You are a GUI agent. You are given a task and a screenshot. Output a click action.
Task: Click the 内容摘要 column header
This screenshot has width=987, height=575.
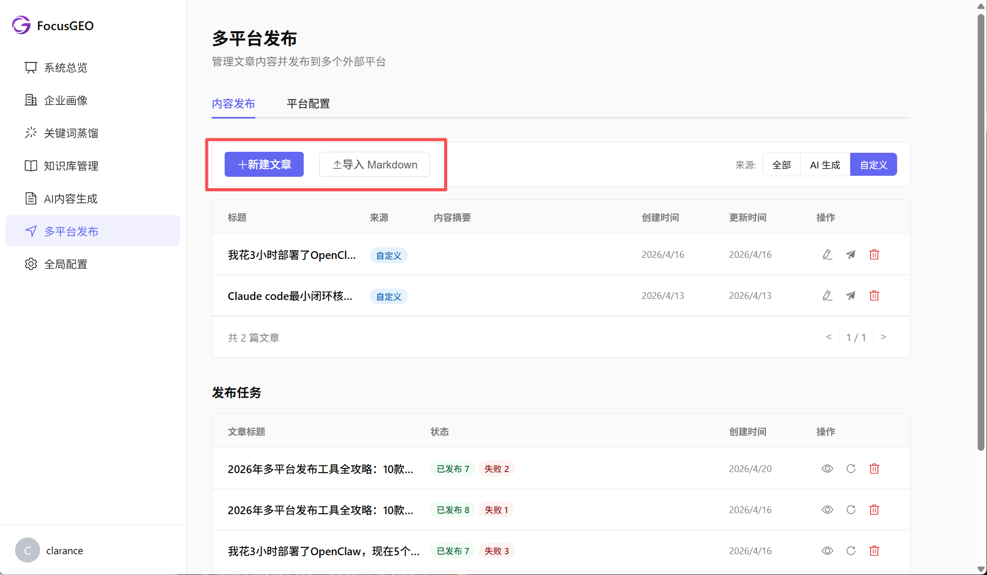coord(452,217)
